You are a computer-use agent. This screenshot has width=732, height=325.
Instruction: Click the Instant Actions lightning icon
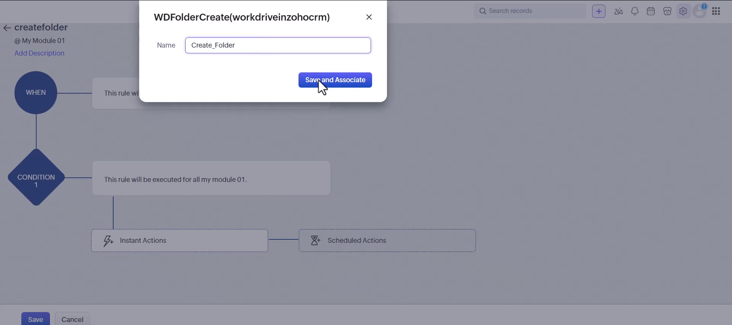point(108,241)
